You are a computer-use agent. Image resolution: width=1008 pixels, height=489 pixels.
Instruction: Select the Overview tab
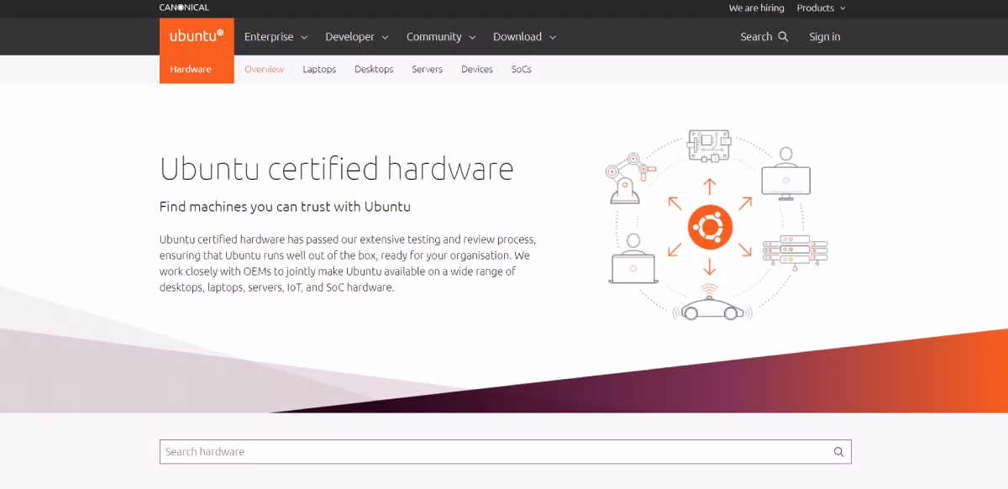click(264, 70)
